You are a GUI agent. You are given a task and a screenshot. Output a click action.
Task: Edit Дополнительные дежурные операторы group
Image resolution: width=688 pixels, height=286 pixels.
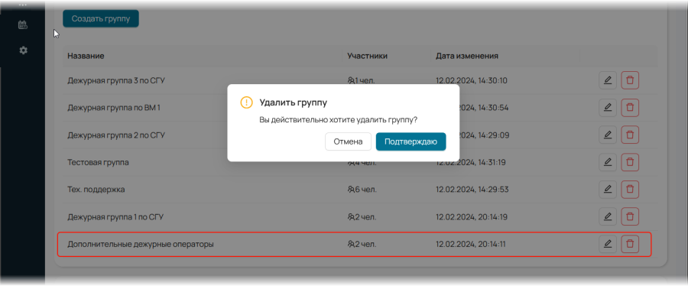(x=608, y=244)
